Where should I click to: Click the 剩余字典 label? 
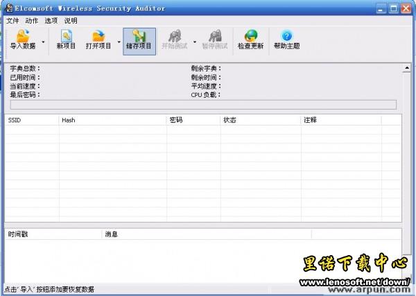tap(206, 69)
